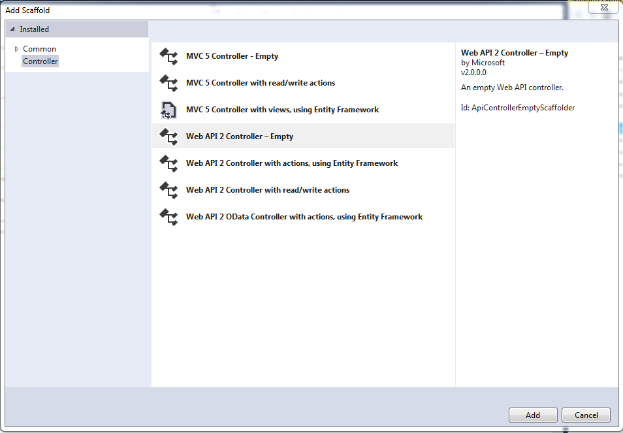Click the Id: ApiControllerEmptyScaffolder text
Viewport: 623px width, 433px height.
518,108
